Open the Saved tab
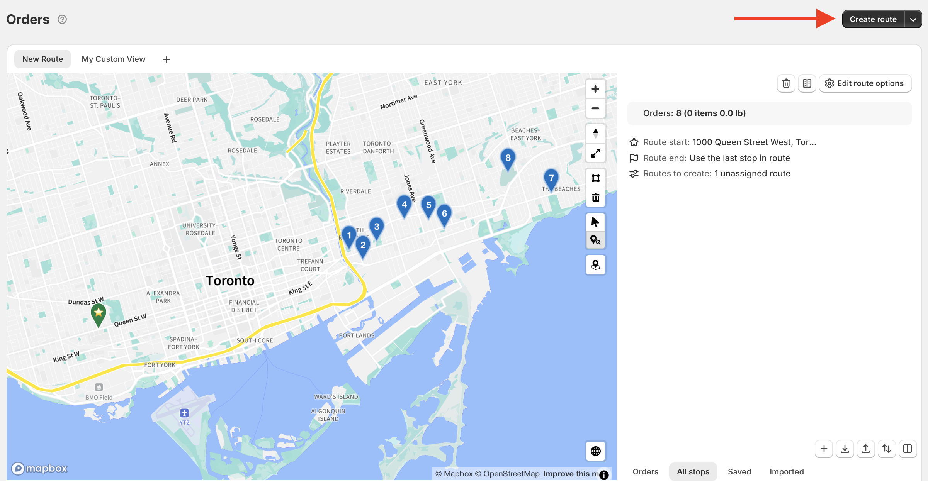This screenshot has height=481, width=928. [x=739, y=472]
